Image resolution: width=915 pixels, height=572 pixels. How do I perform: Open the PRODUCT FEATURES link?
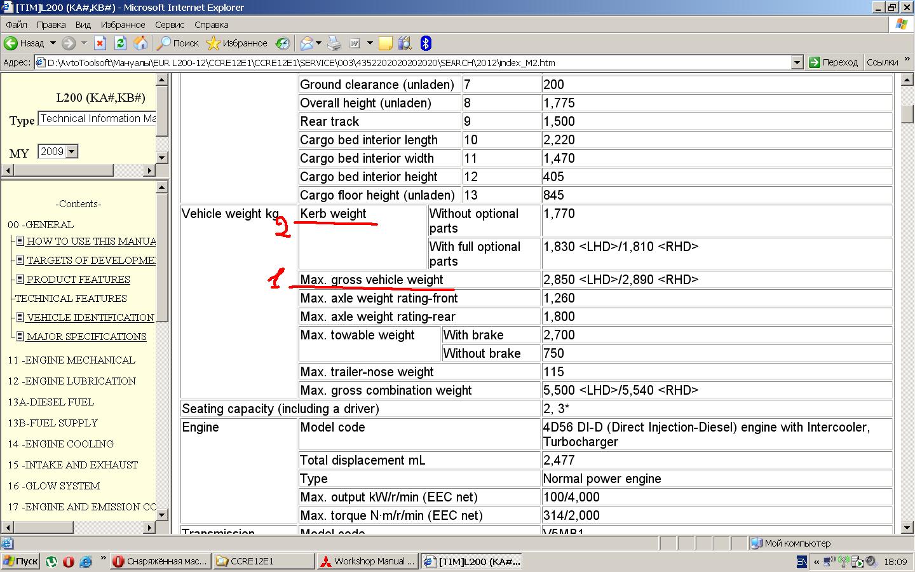click(78, 280)
